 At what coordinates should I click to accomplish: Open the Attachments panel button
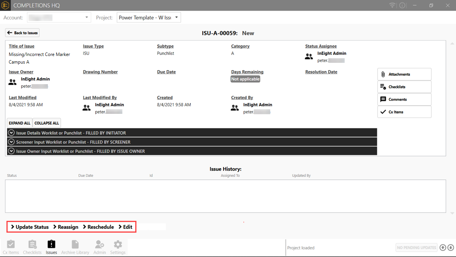coord(404,74)
